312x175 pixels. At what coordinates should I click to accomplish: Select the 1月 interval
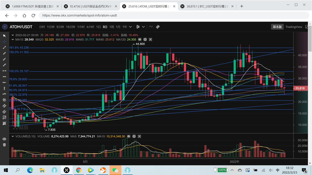[118, 27]
